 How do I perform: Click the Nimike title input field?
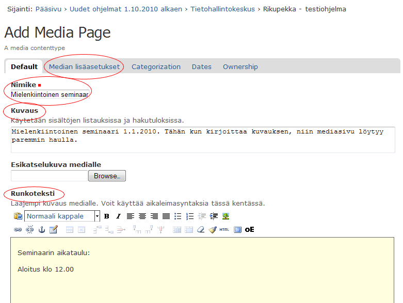pyautogui.click(x=50, y=94)
